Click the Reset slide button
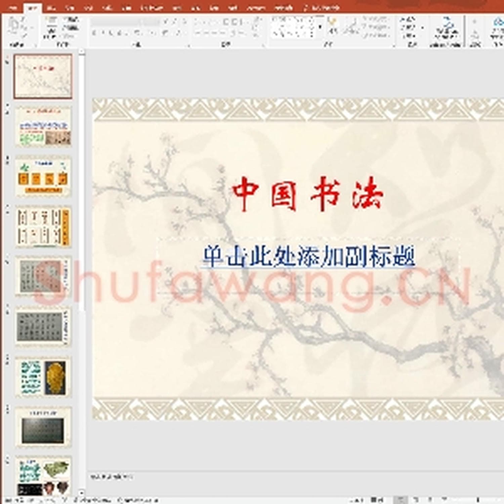 pyautogui.click(x=70, y=28)
